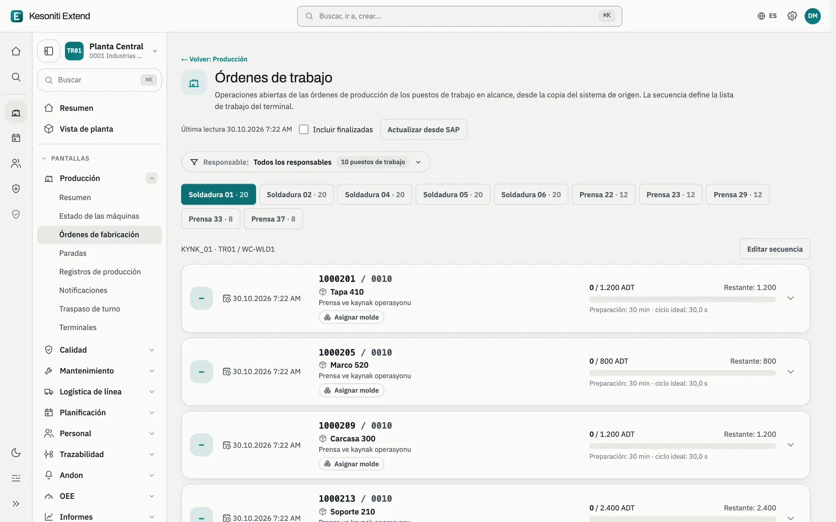The width and height of the screenshot is (836, 522).
Task: Click the search magnifier in left rail
Action: click(x=16, y=77)
